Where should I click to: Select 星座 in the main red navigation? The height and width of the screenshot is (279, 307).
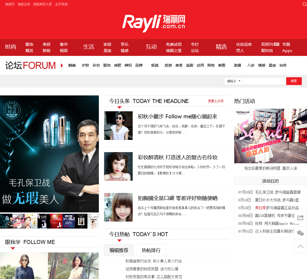coord(107,51)
